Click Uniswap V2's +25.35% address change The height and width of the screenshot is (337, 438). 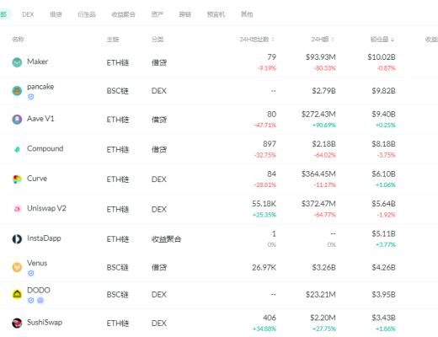264,215
